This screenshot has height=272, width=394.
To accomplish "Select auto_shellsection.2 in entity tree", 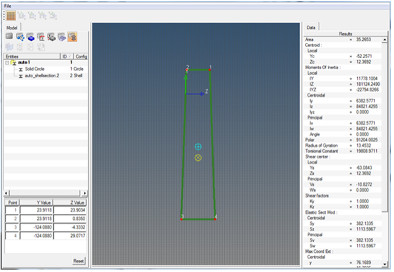I will tap(42, 75).
